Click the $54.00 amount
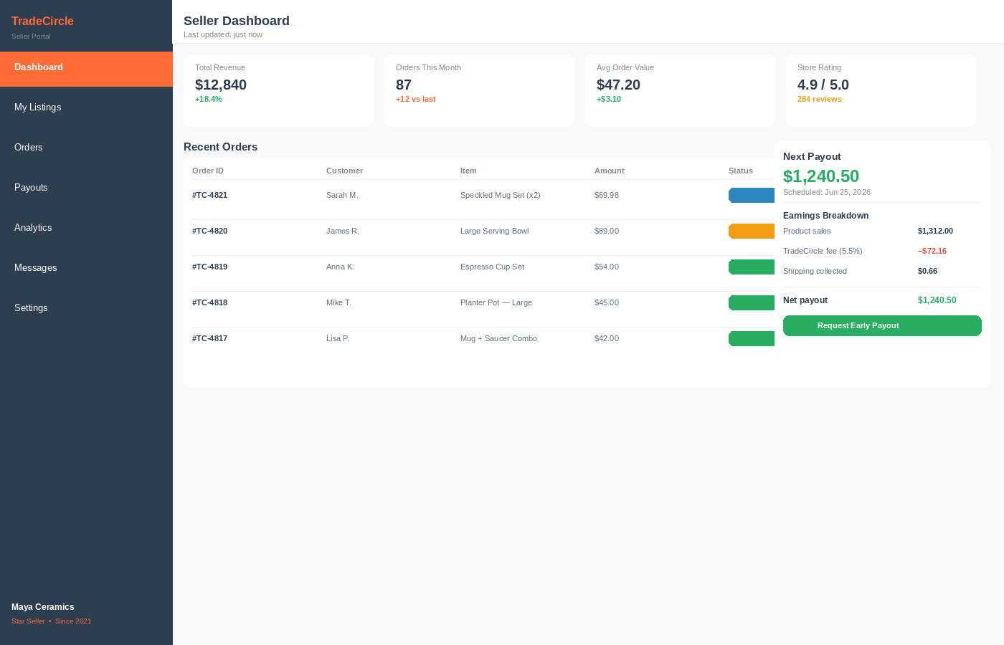This screenshot has width=1004, height=645. (607, 267)
